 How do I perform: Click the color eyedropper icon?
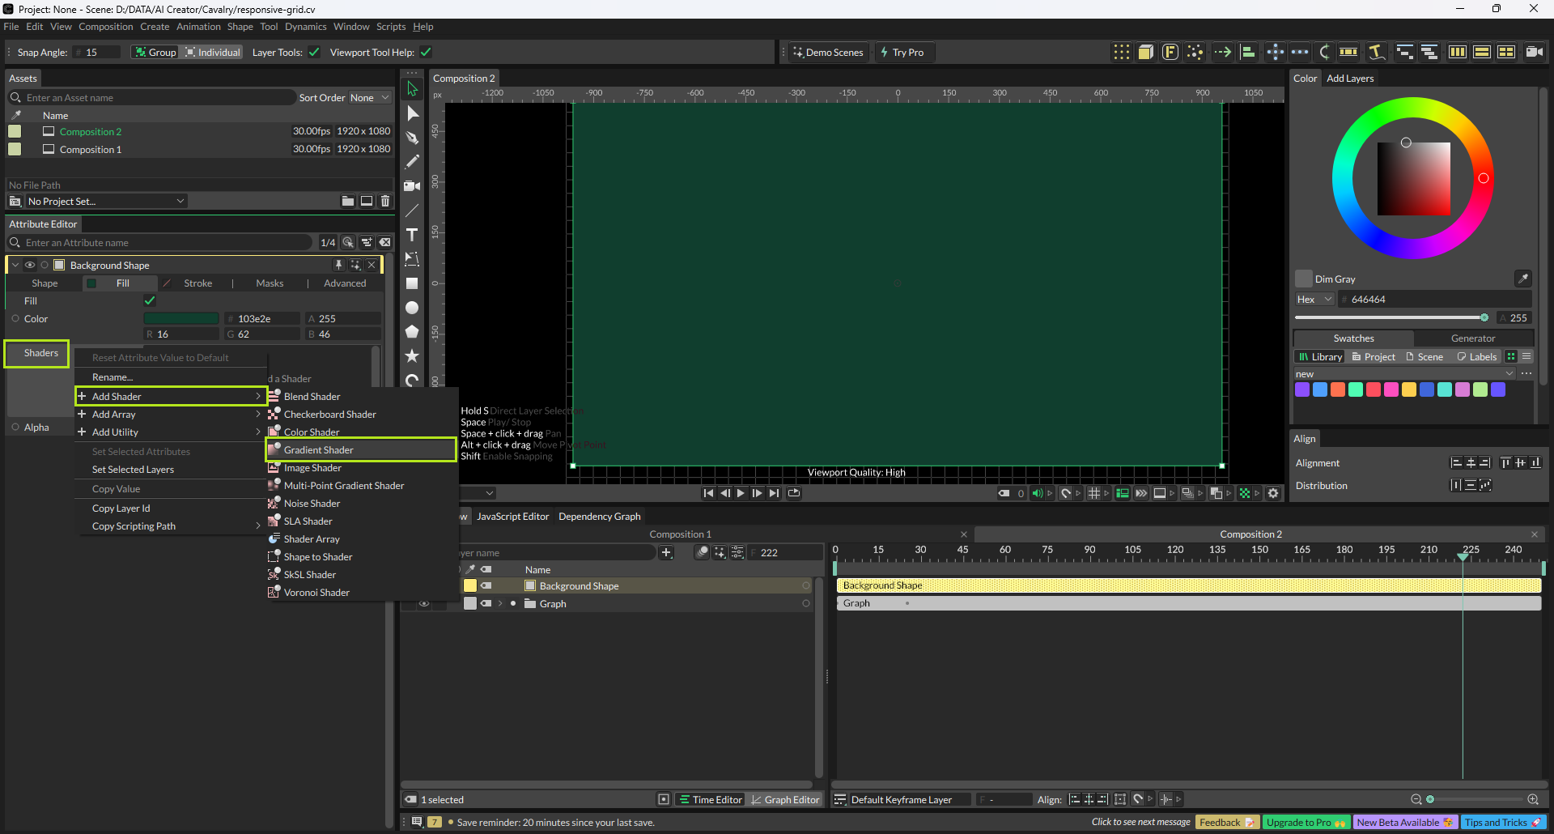(1522, 279)
